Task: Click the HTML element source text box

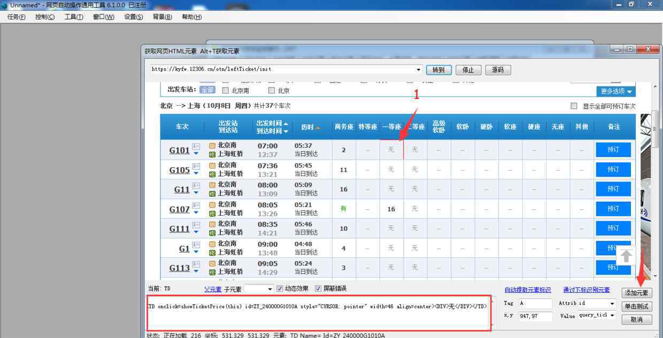Action: (x=319, y=312)
